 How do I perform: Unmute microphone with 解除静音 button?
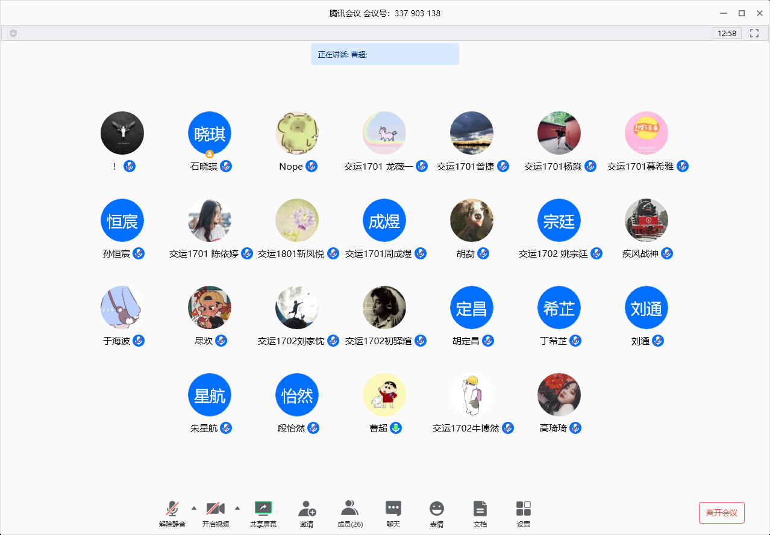point(172,509)
